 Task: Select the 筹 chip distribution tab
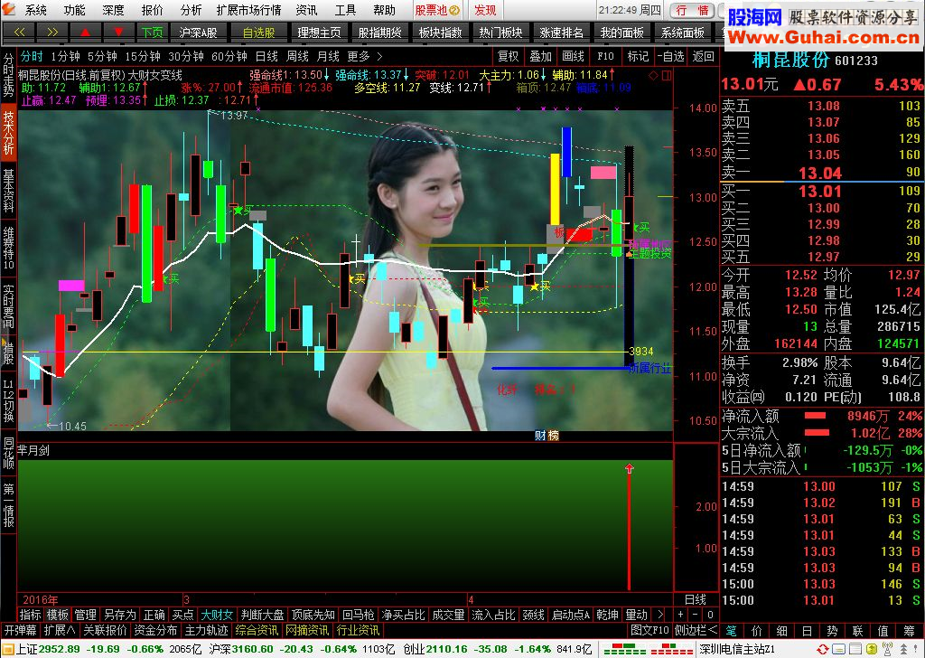pos(909,630)
